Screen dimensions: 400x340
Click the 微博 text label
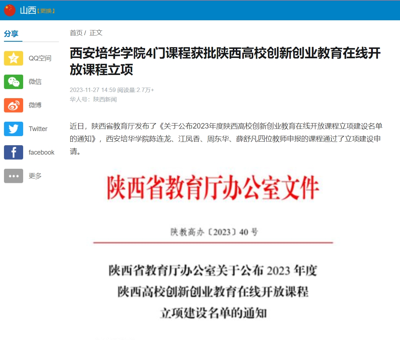pyautogui.click(x=35, y=105)
